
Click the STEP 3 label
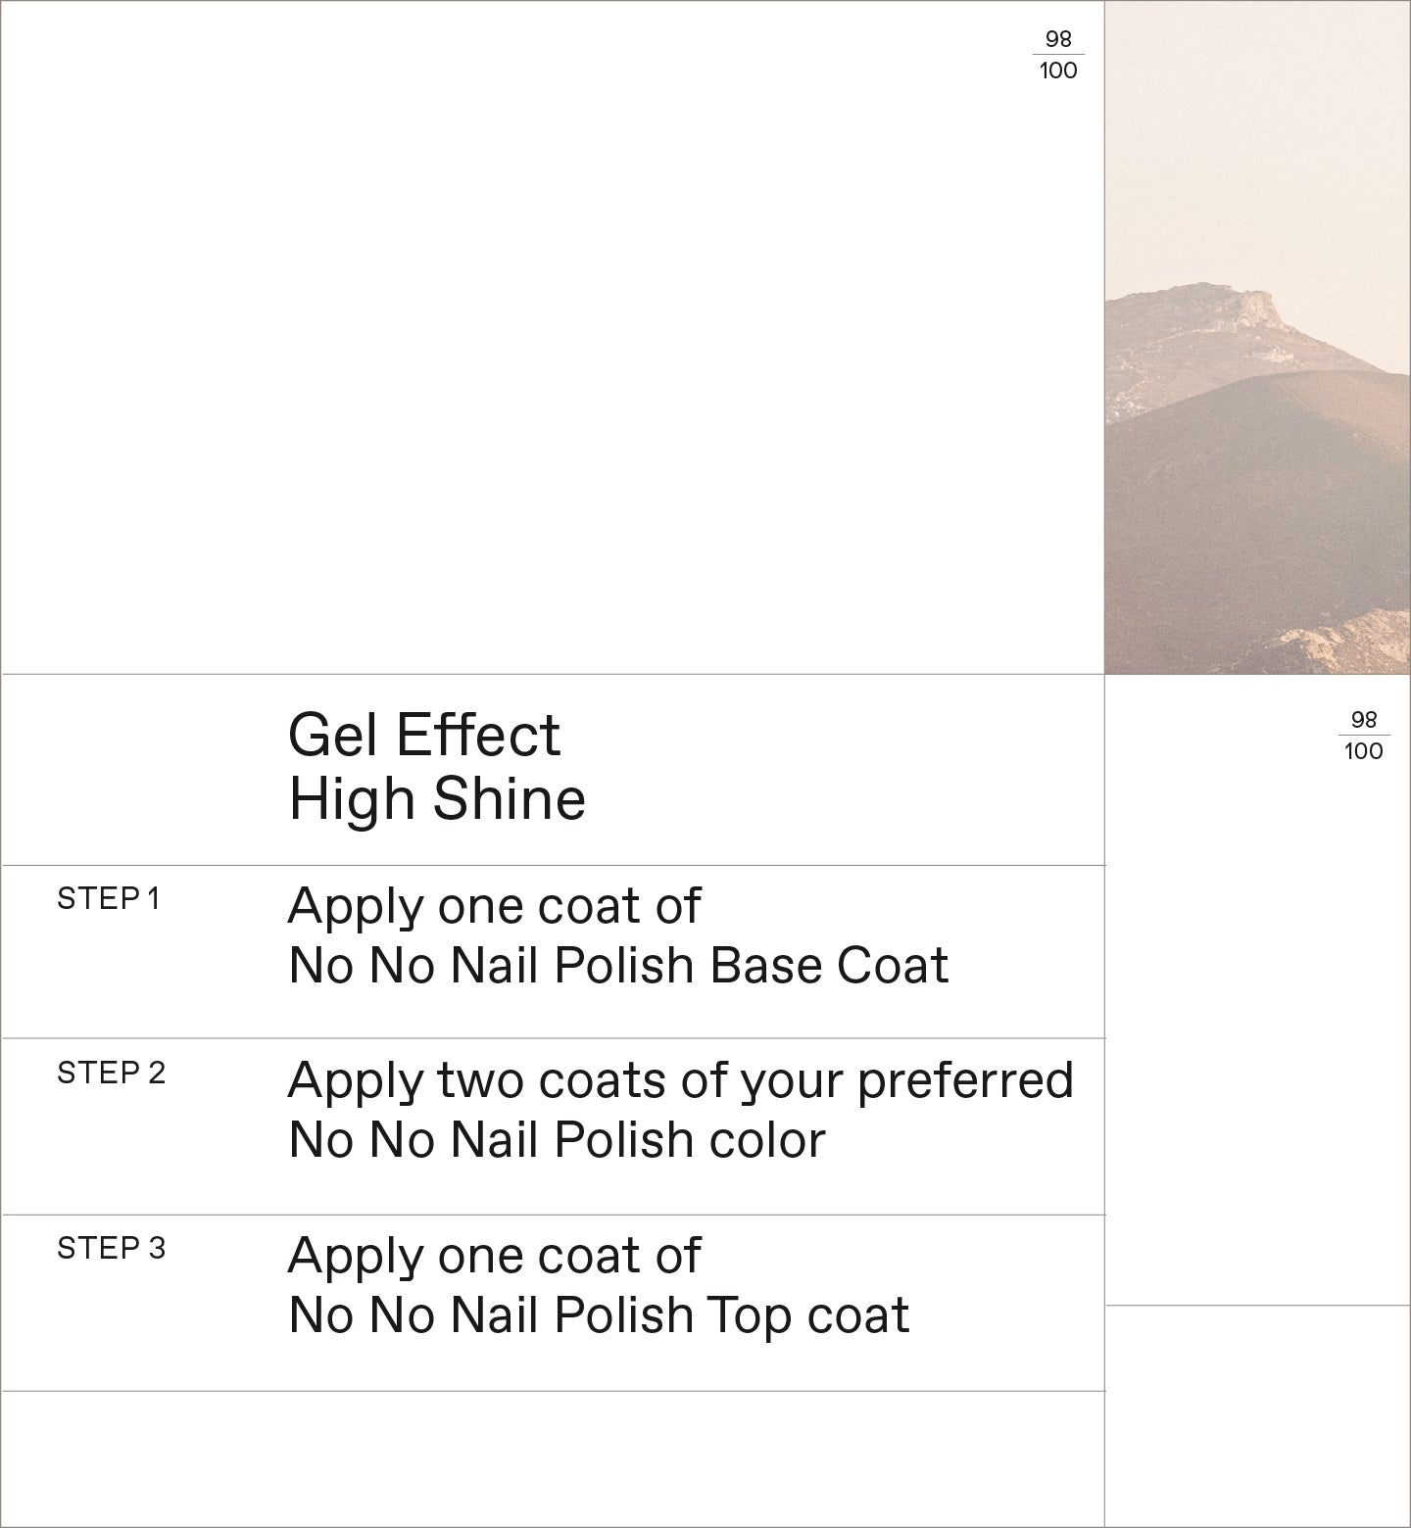[111, 1249]
